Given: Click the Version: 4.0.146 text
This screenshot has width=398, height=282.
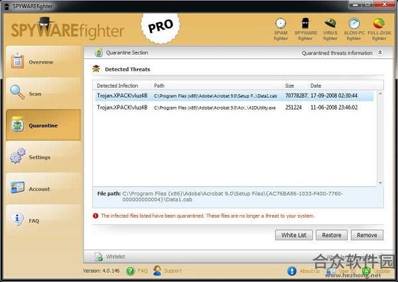Looking at the screenshot, I should [101, 271].
